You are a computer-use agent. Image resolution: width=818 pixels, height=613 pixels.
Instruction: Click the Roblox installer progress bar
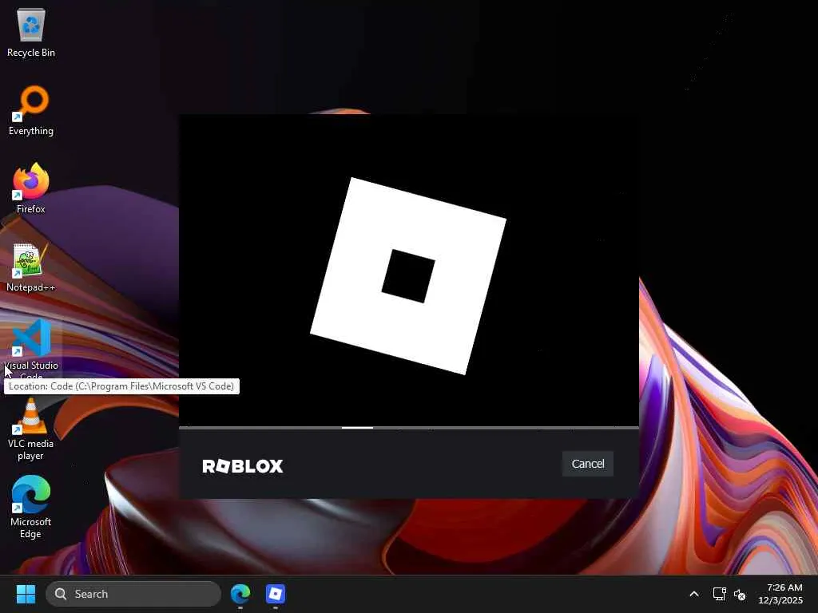point(409,428)
